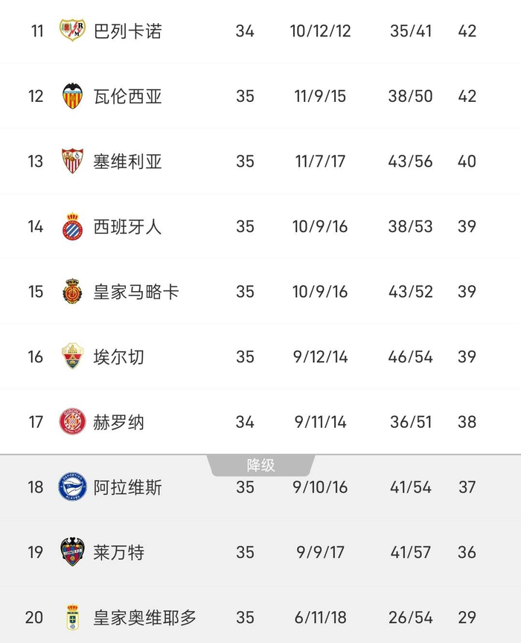
Task: Tap 莱万特 matches played 35
Action: tap(245, 552)
